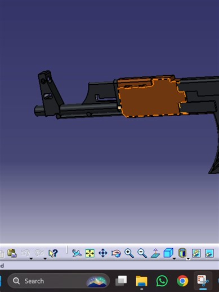Activate the What's This help cursor

(53, 253)
